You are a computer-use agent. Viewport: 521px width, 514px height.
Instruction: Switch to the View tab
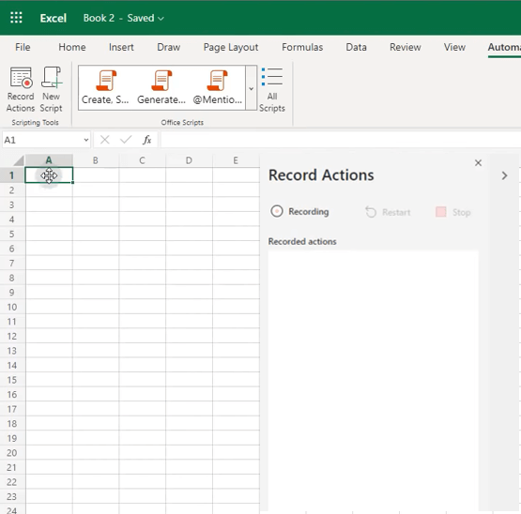tap(454, 47)
